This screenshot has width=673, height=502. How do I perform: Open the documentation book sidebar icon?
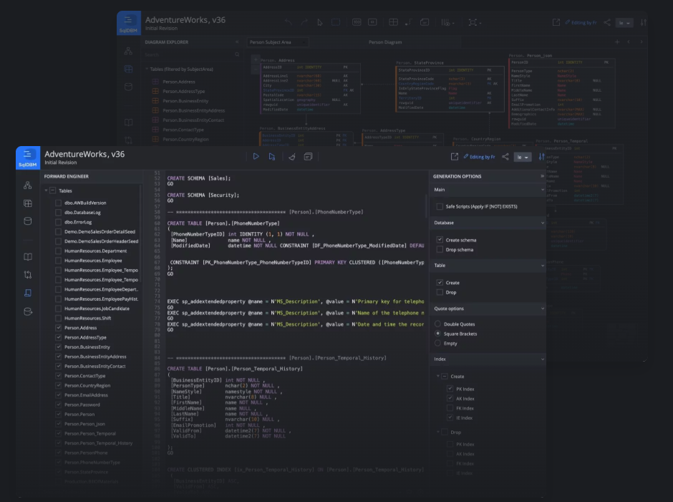[x=28, y=256]
